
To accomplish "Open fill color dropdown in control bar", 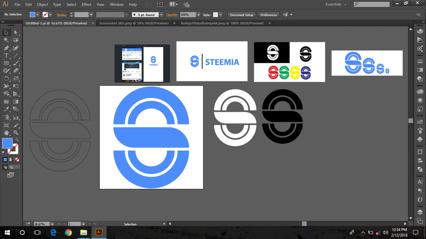I will 38,15.
